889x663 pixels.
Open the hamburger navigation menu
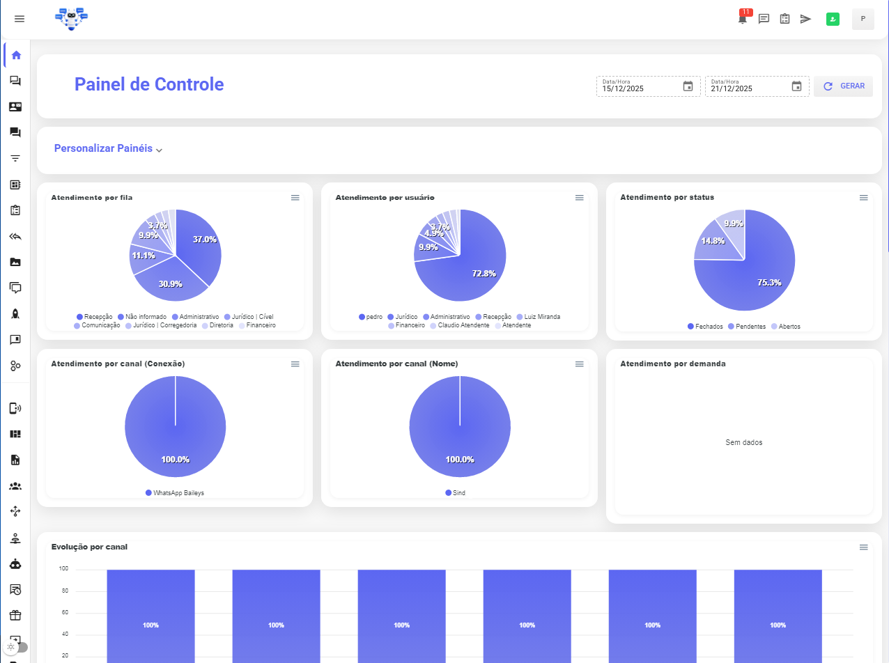tap(20, 19)
